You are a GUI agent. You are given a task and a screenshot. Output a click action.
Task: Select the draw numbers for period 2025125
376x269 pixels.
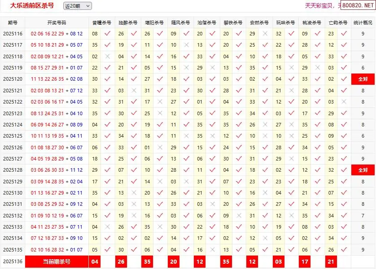[x=57, y=136]
